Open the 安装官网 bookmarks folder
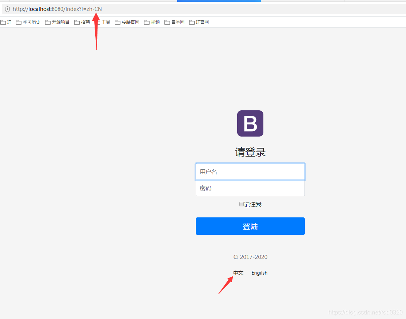 127,22
